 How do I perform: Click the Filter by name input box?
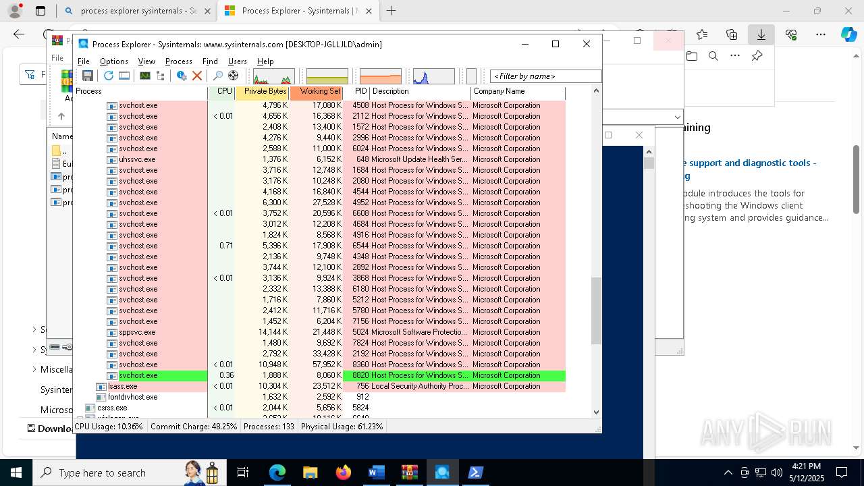coord(545,76)
